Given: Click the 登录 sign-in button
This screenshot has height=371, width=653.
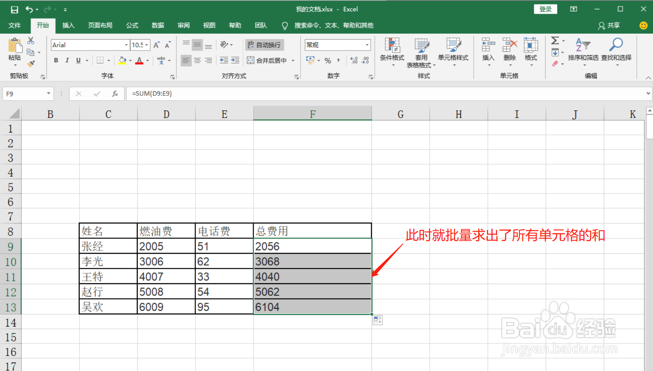Looking at the screenshot, I should tap(545, 8).
